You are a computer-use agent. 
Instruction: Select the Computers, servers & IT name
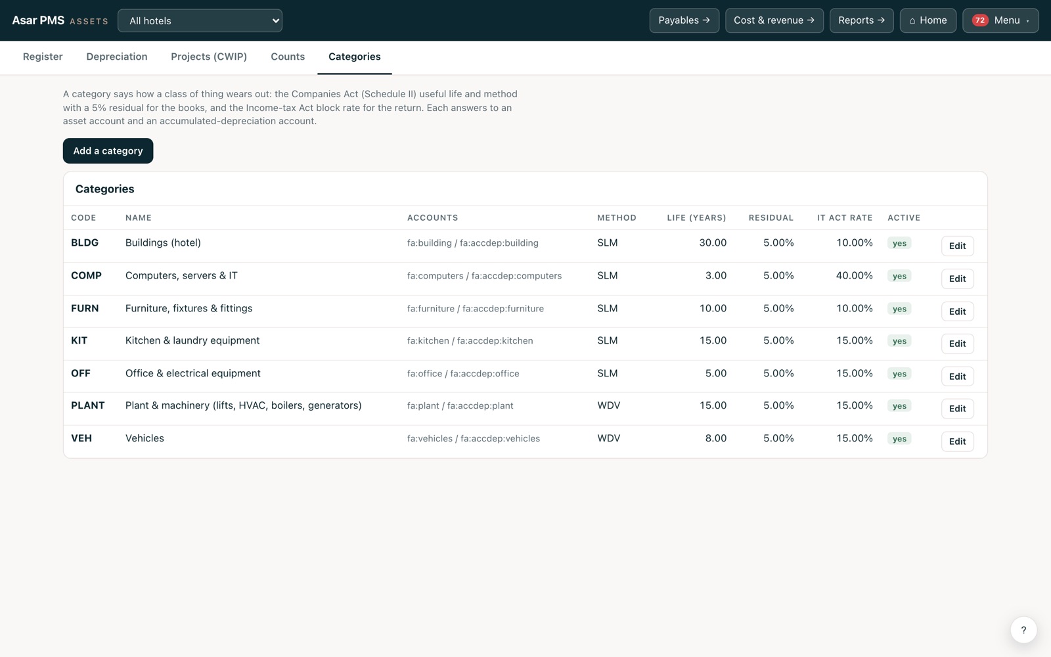coord(181,275)
